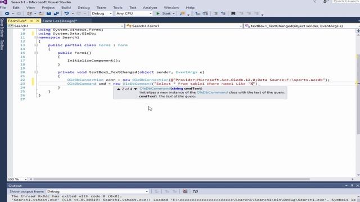Image resolution: width=360 pixels, height=202 pixels.
Task: Click the increase indent toolbar icon
Action: [x=205, y=13]
